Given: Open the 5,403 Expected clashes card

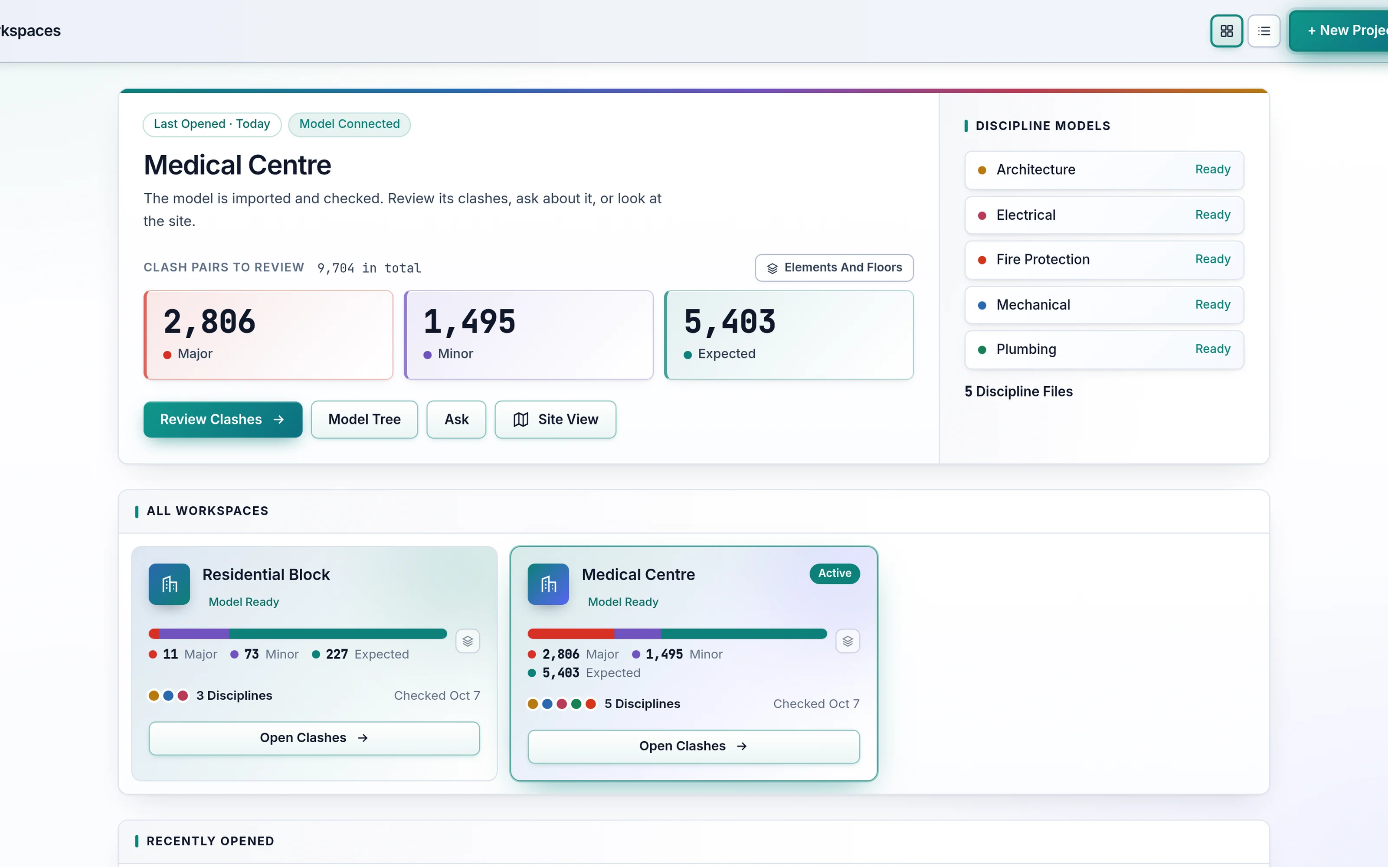Looking at the screenshot, I should point(789,335).
